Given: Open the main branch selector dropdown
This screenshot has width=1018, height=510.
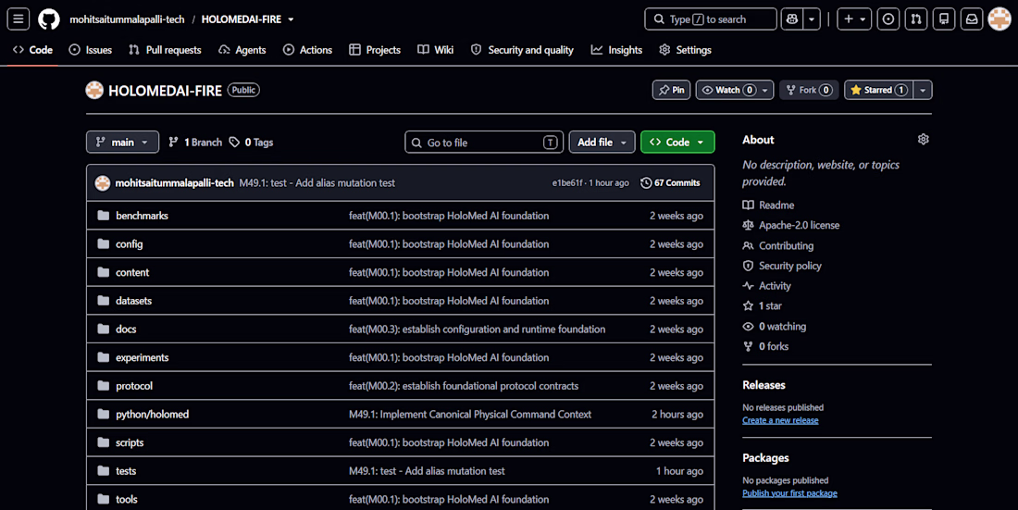Looking at the screenshot, I should pyautogui.click(x=122, y=142).
